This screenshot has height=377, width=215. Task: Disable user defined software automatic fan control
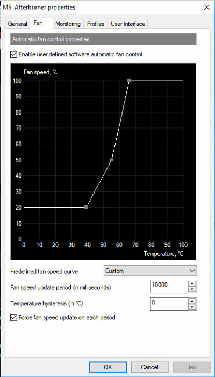coord(13,54)
